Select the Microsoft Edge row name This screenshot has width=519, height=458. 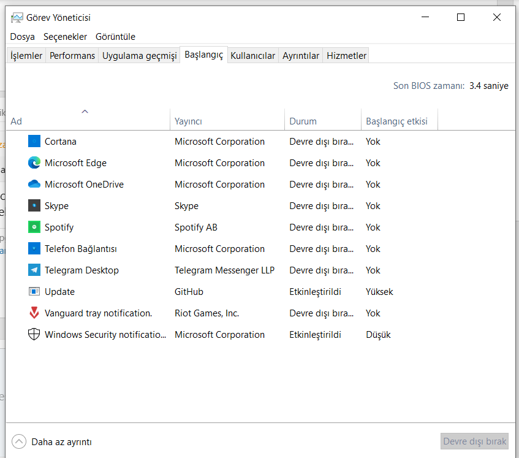coord(76,163)
